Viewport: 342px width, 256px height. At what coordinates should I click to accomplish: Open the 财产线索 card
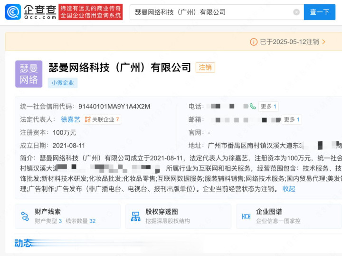[67, 216]
